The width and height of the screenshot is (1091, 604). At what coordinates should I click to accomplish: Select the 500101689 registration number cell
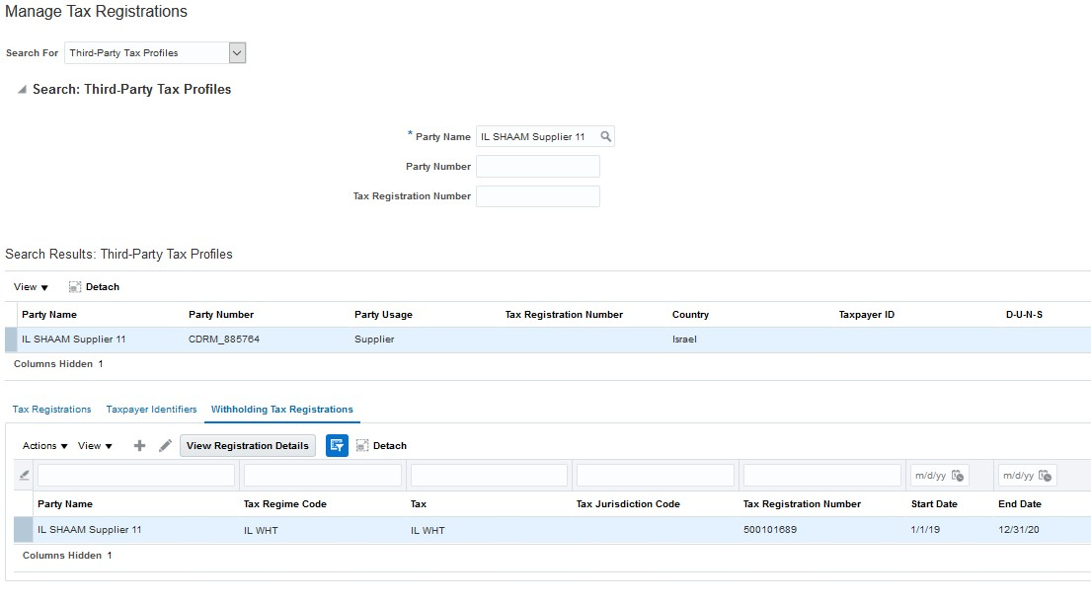coord(770,530)
